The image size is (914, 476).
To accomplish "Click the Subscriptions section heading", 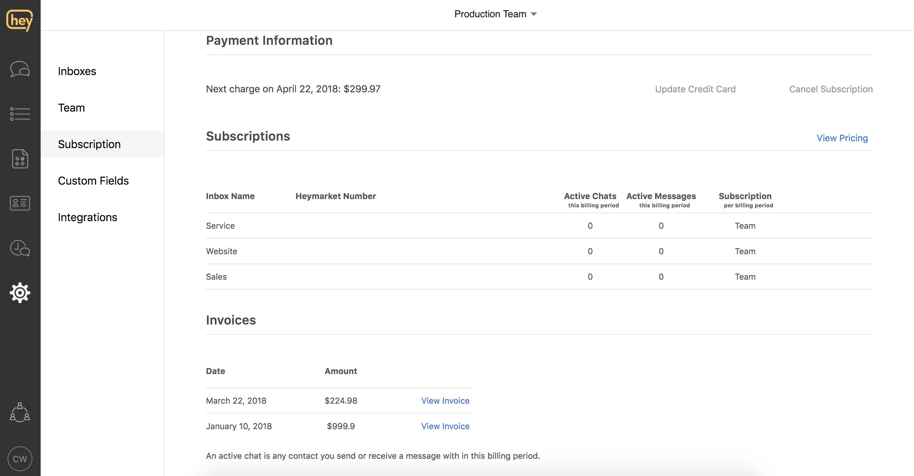I will tap(248, 136).
